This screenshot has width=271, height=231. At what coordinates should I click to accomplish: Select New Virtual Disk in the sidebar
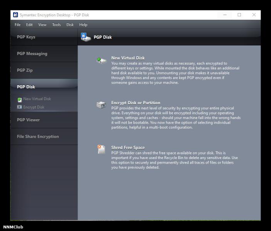tap(37, 99)
